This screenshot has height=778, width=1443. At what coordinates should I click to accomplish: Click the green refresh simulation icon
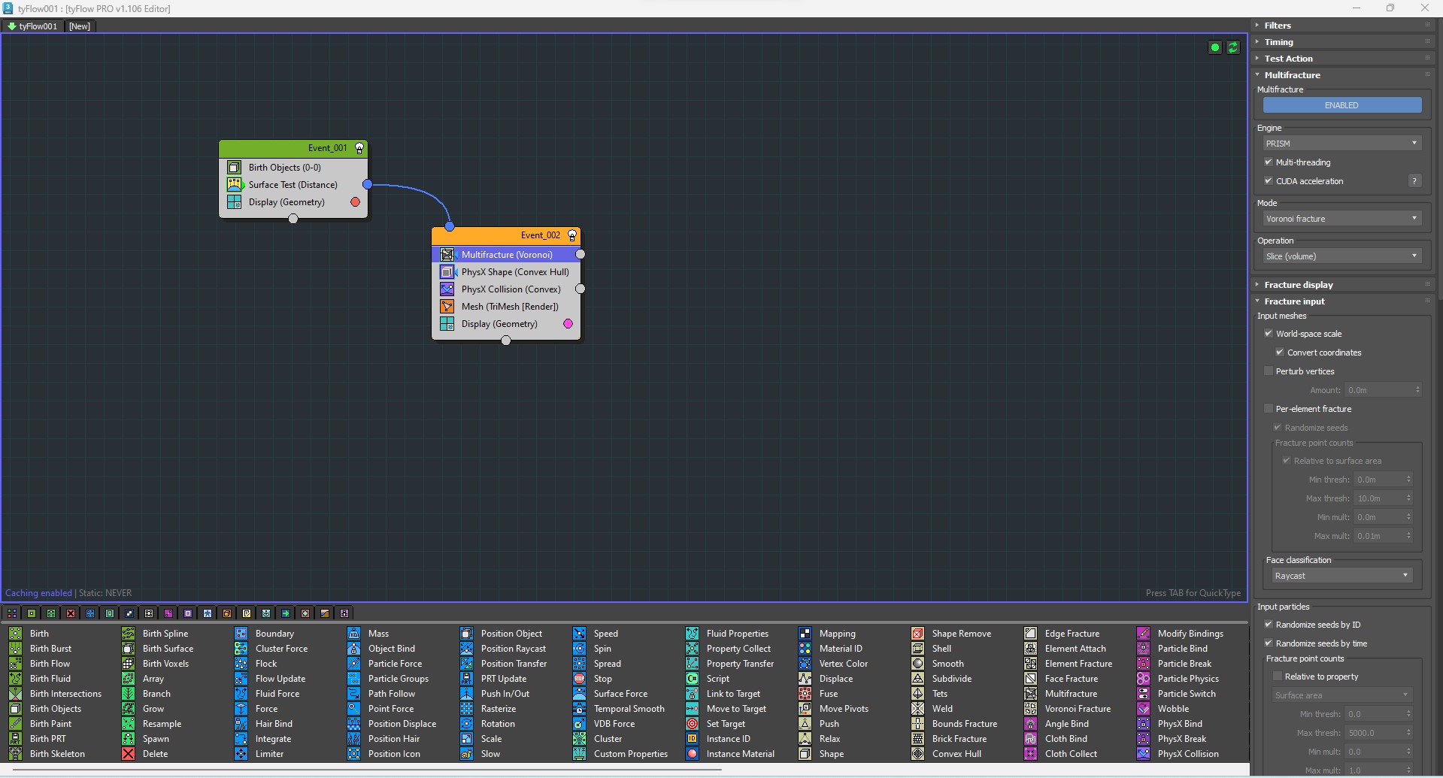coord(1233,47)
